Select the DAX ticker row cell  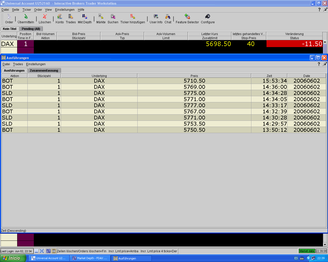tap(9, 44)
